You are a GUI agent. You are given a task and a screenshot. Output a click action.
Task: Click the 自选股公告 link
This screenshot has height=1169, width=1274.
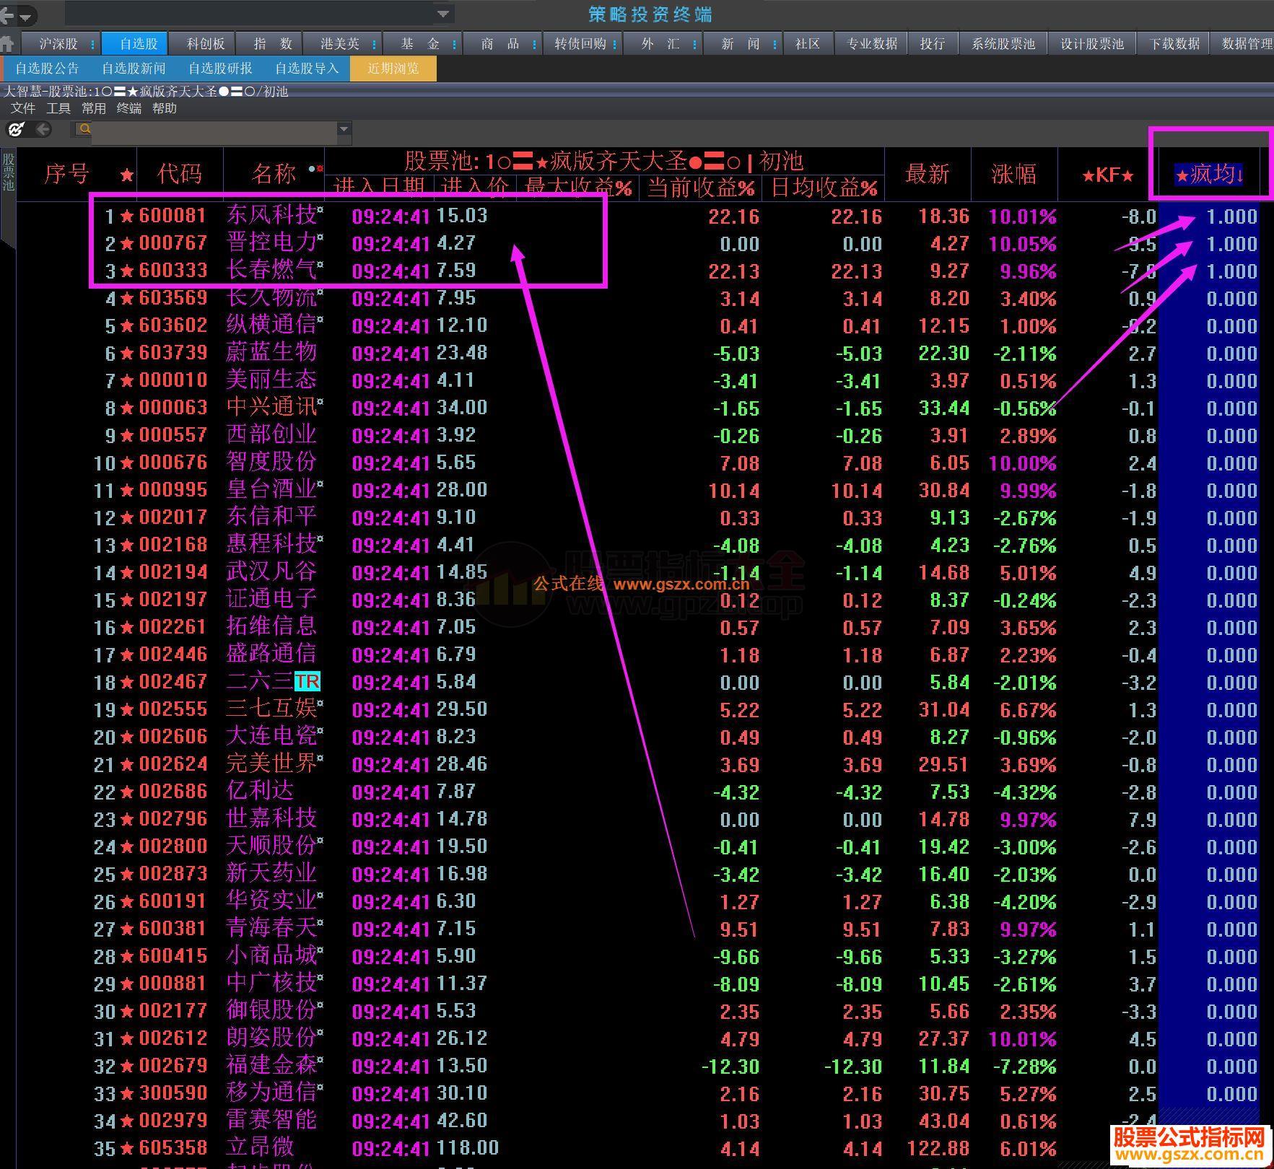47,69
